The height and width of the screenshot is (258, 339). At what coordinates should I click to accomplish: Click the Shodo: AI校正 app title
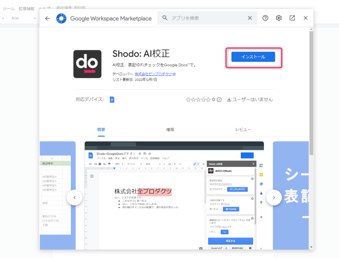point(141,53)
